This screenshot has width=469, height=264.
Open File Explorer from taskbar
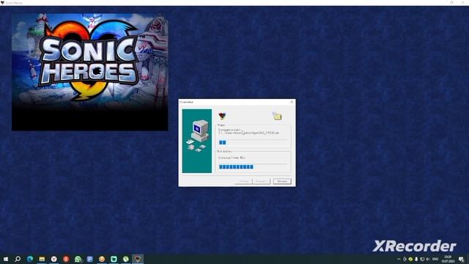(42, 259)
